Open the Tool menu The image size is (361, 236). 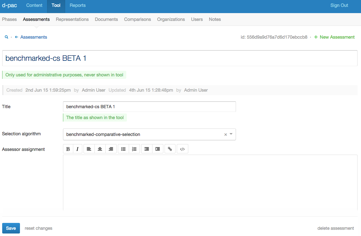(56, 5)
